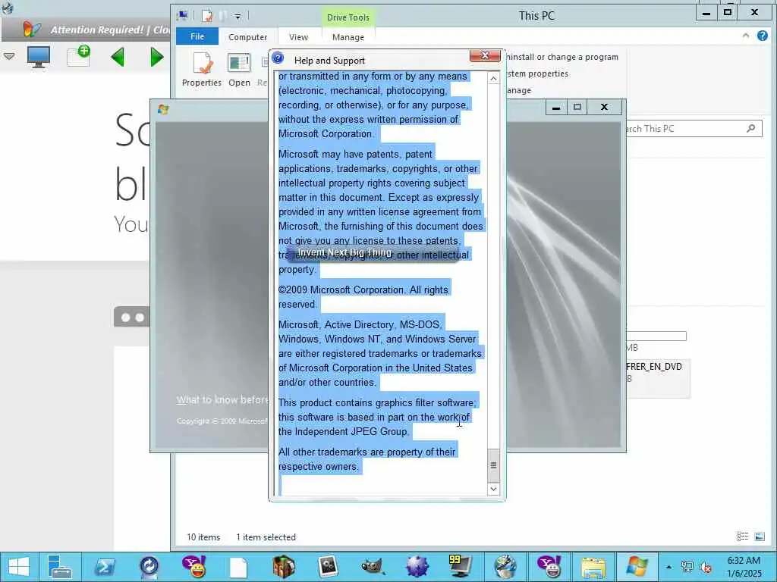The image size is (777, 582).
Task: Open the second Yahoo Messenger taskbar icon
Action: (x=549, y=567)
